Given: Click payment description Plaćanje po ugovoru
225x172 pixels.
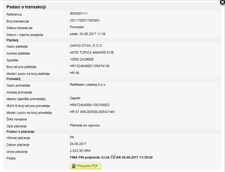Looking at the screenshot, I should coord(85,126).
